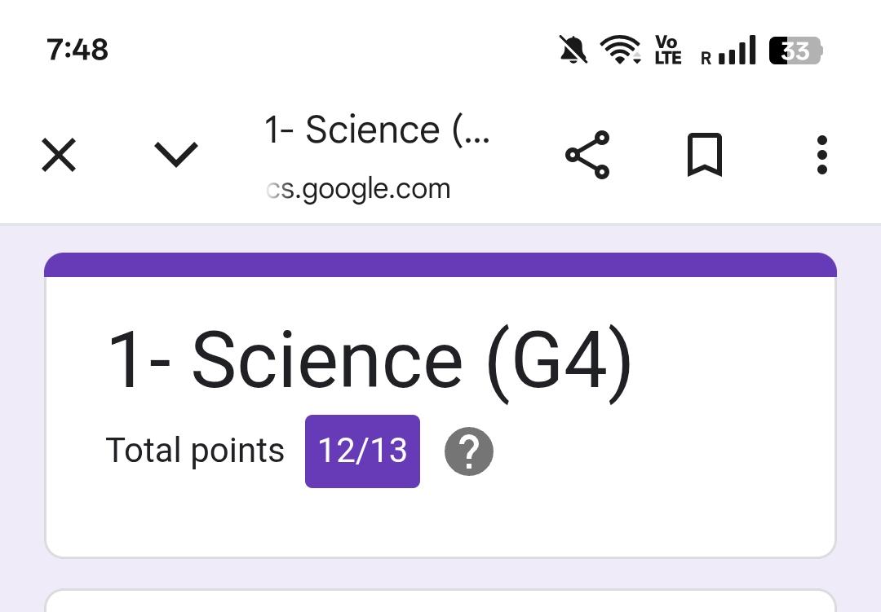This screenshot has width=881, height=612.
Task: Click the 'R' roaming indicator
Action: click(706, 58)
